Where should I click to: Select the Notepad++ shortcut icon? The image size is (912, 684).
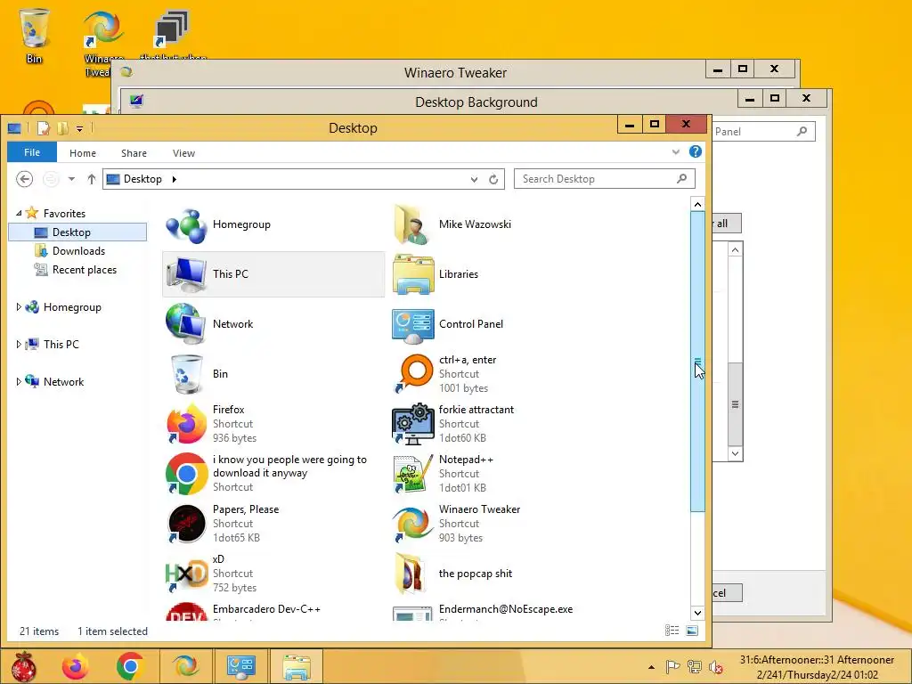click(x=413, y=474)
